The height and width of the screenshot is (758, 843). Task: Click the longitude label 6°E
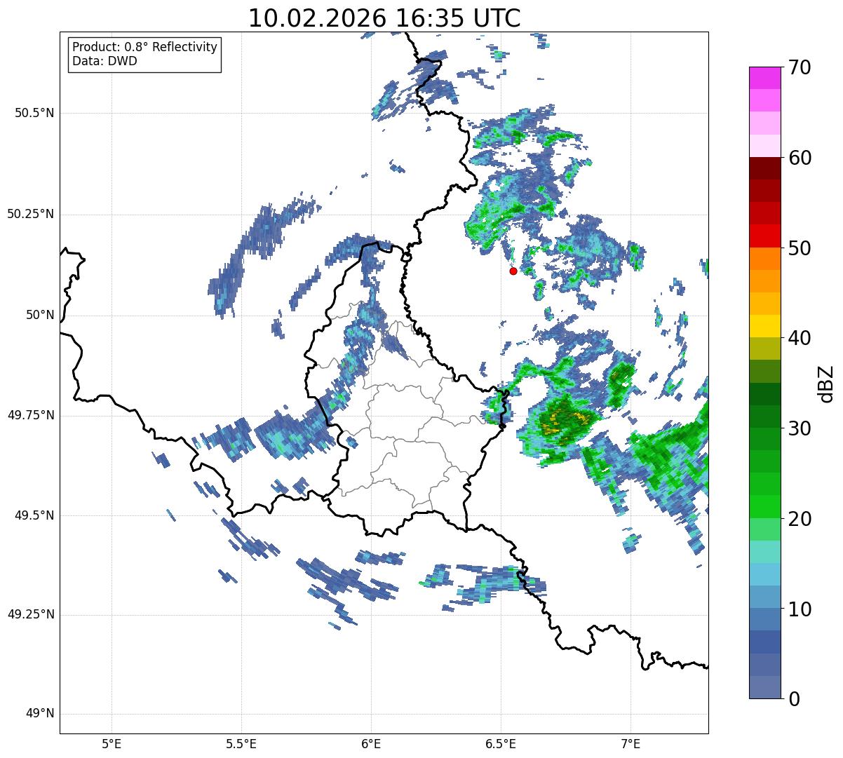[371, 743]
